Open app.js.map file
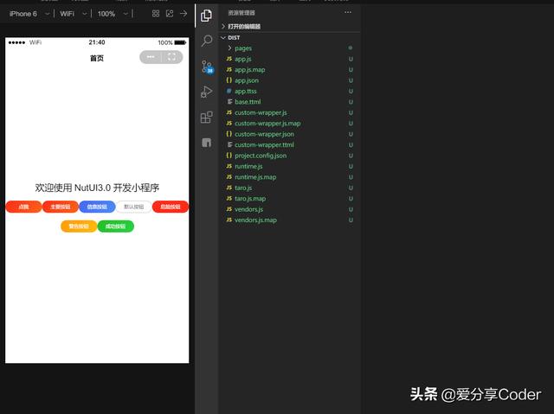The height and width of the screenshot is (414, 554). [289, 70]
